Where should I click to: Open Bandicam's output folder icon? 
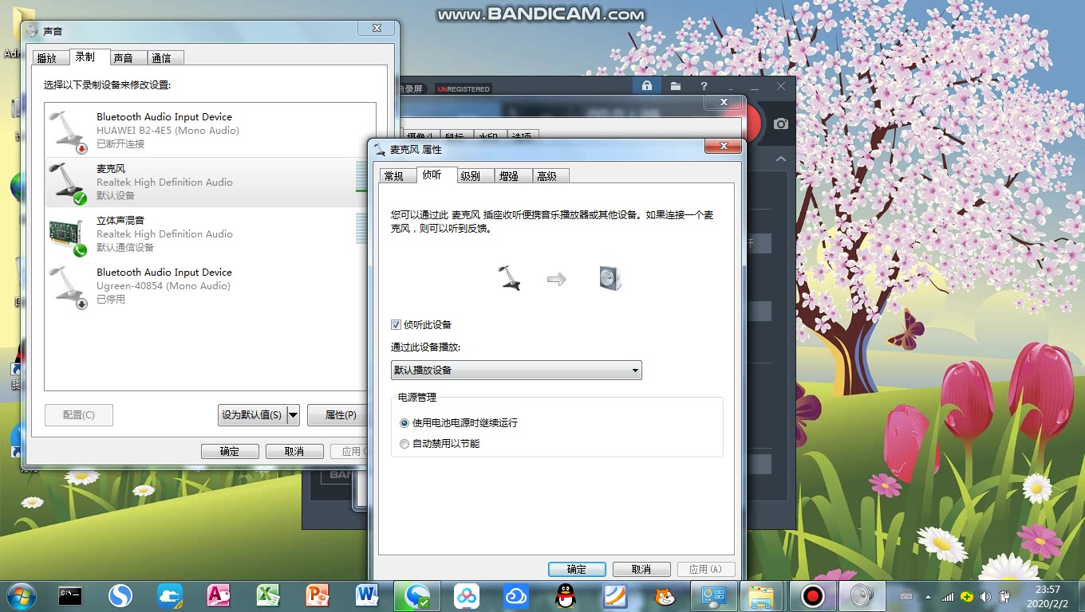pos(675,86)
